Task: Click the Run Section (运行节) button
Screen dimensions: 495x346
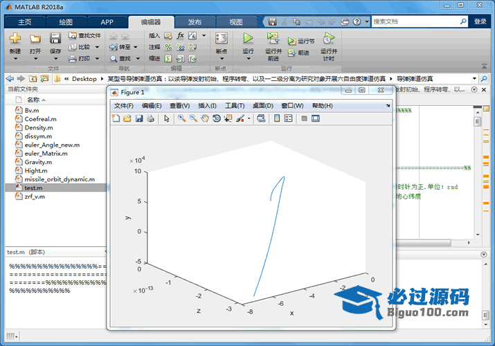Action: point(301,41)
